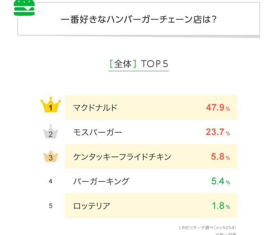
Task: Click the rank 4 number
Action: (50, 181)
